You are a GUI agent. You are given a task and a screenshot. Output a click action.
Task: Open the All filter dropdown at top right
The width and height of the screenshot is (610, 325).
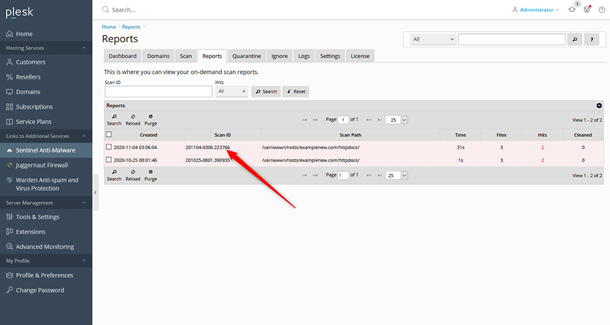[433, 40]
